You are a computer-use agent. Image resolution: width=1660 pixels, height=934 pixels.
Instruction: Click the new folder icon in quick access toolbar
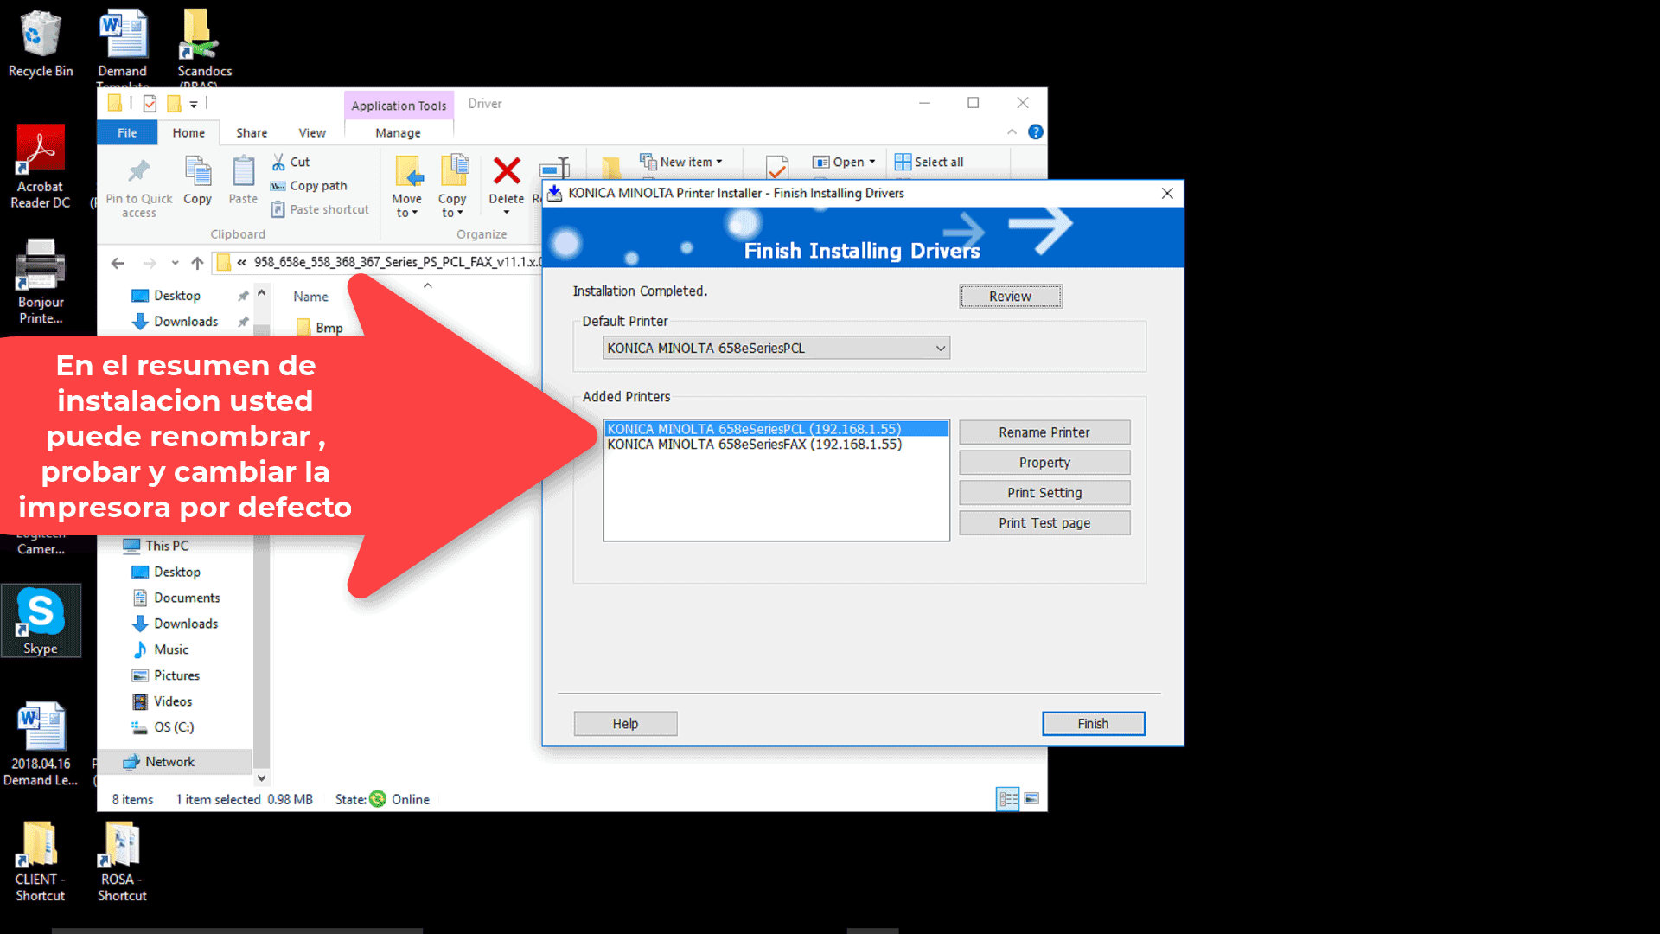tap(174, 104)
